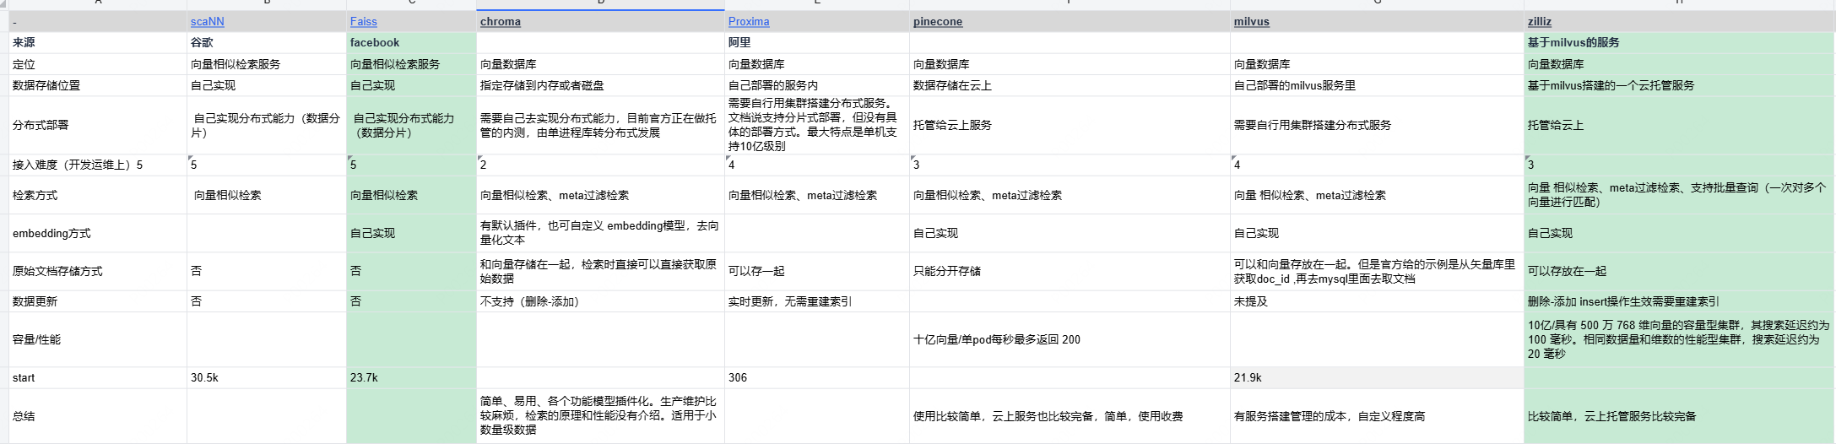Click pinecone's 托管给云上服务 cell
Screen dimensions: 1836x444
1070,125
